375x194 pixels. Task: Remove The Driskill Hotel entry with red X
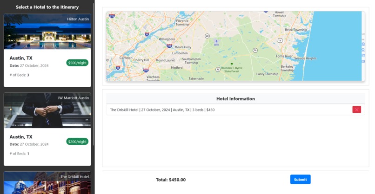point(356,110)
